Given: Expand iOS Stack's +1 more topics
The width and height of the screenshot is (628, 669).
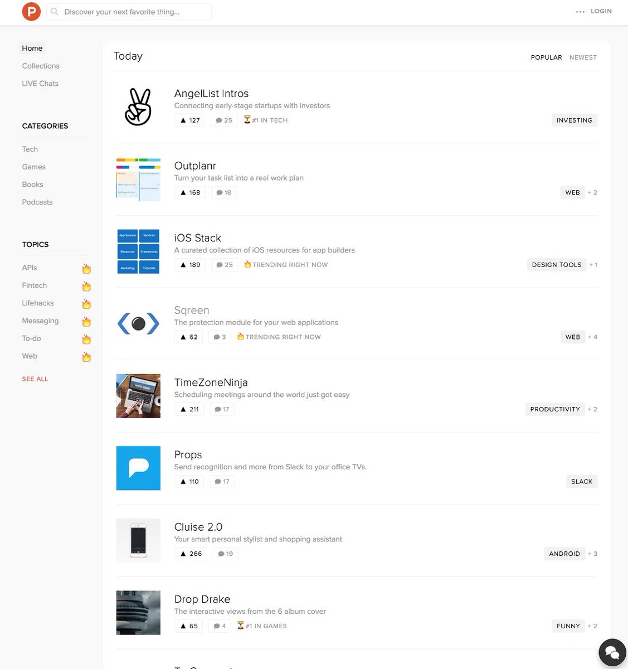Looking at the screenshot, I should 593,265.
